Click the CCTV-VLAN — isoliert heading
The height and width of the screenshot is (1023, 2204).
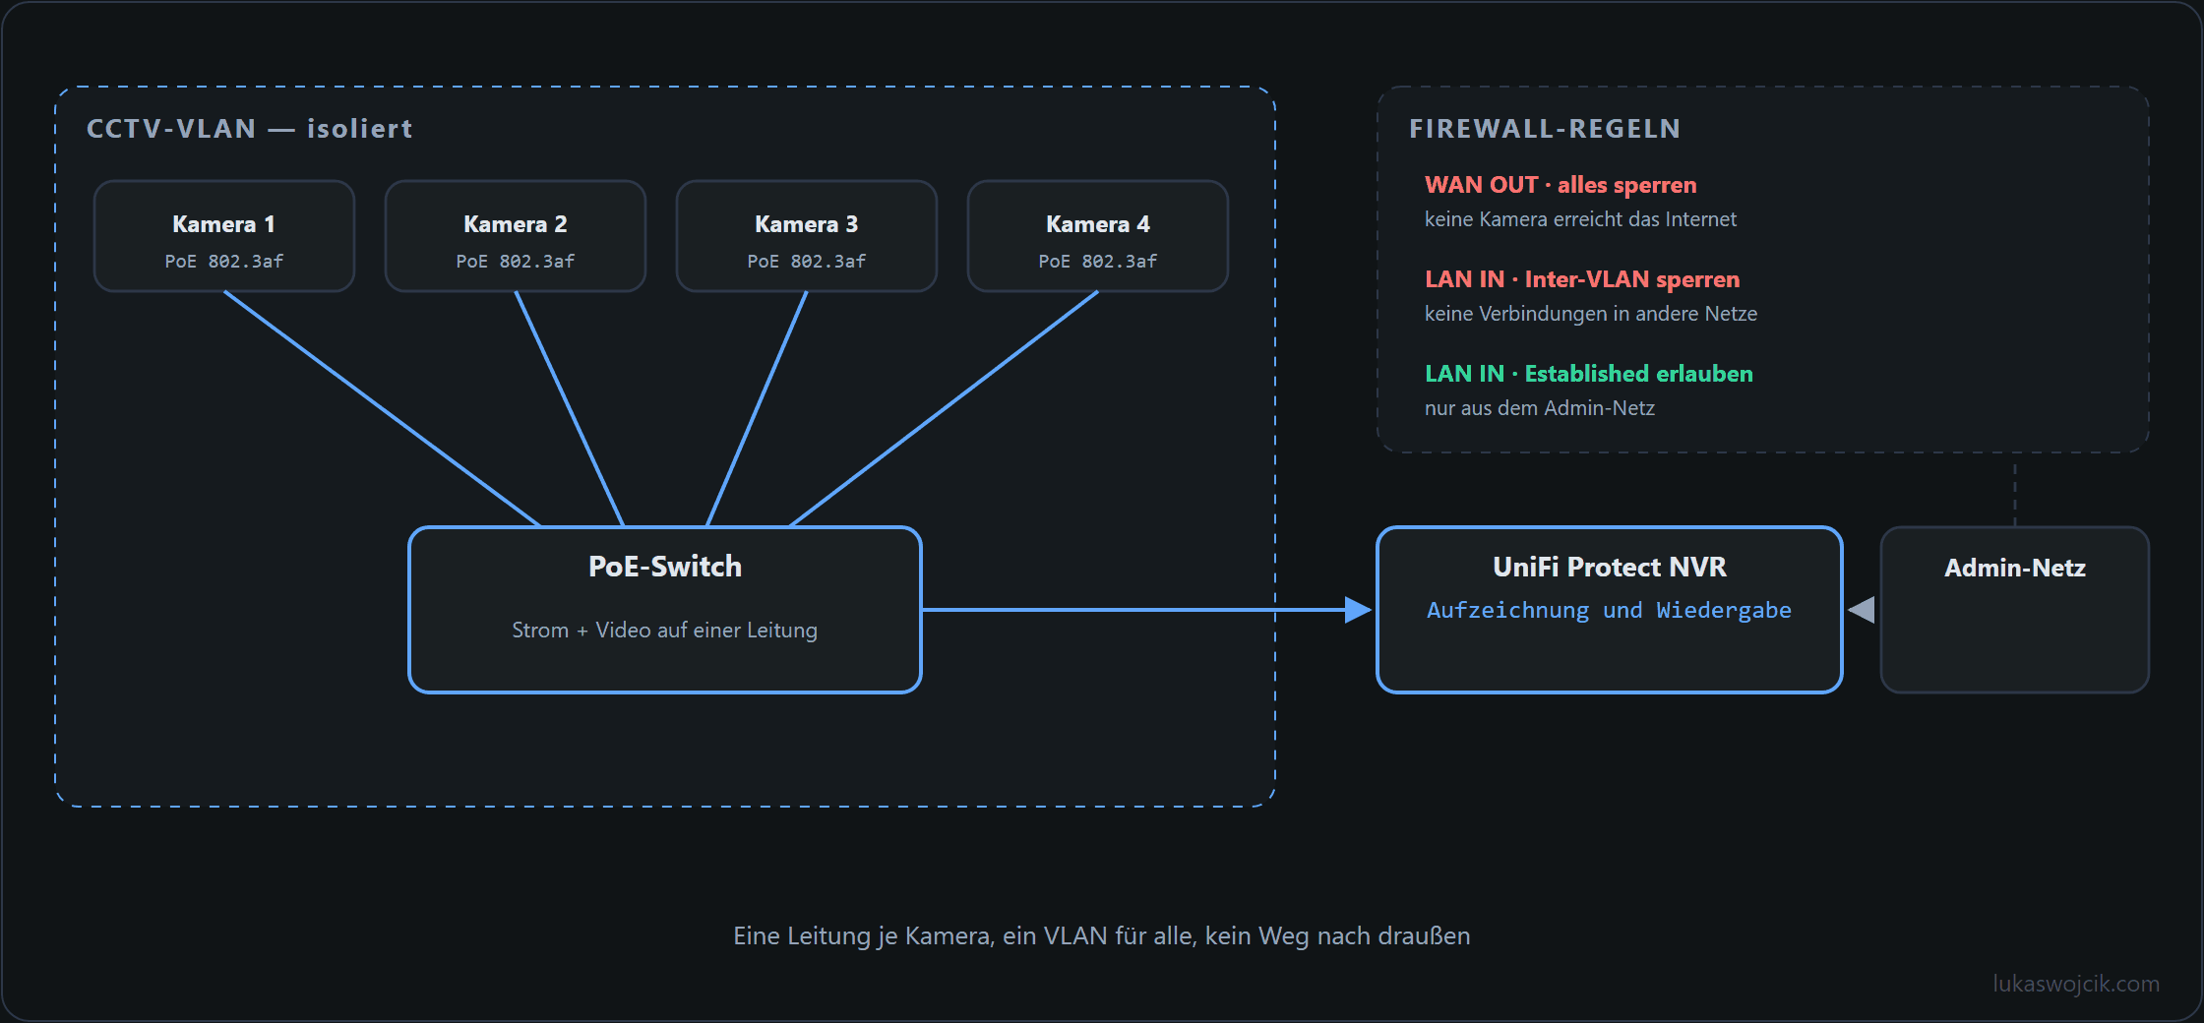(x=250, y=129)
